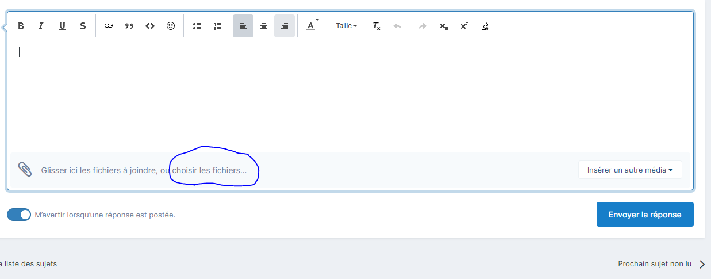Undo the last action
The image size is (711, 279).
(397, 26)
